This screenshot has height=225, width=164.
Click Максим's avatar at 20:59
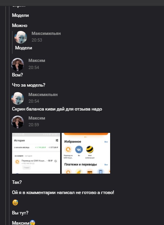coord(18,122)
